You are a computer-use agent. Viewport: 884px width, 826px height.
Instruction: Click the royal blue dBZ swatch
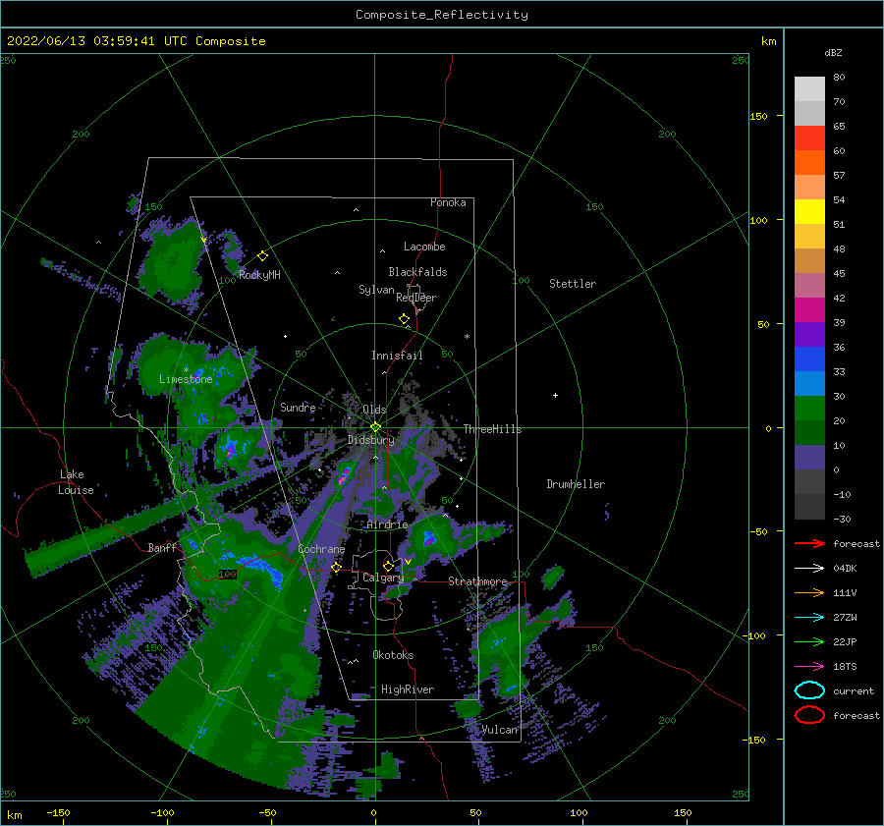point(809,358)
